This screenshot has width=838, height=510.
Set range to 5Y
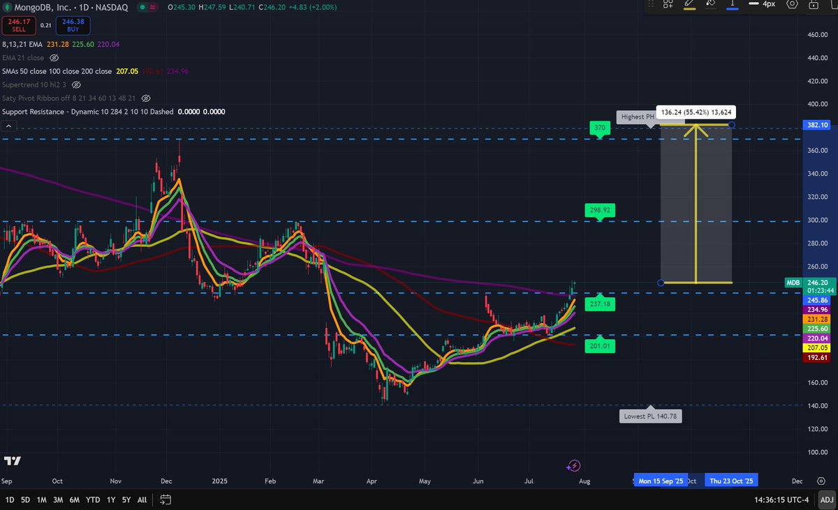pyautogui.click(x=126, y=500)
